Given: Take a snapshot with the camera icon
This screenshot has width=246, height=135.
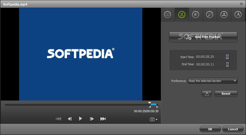Looking at the screenshot, I should pyautogui.click(x=152, y=119).
